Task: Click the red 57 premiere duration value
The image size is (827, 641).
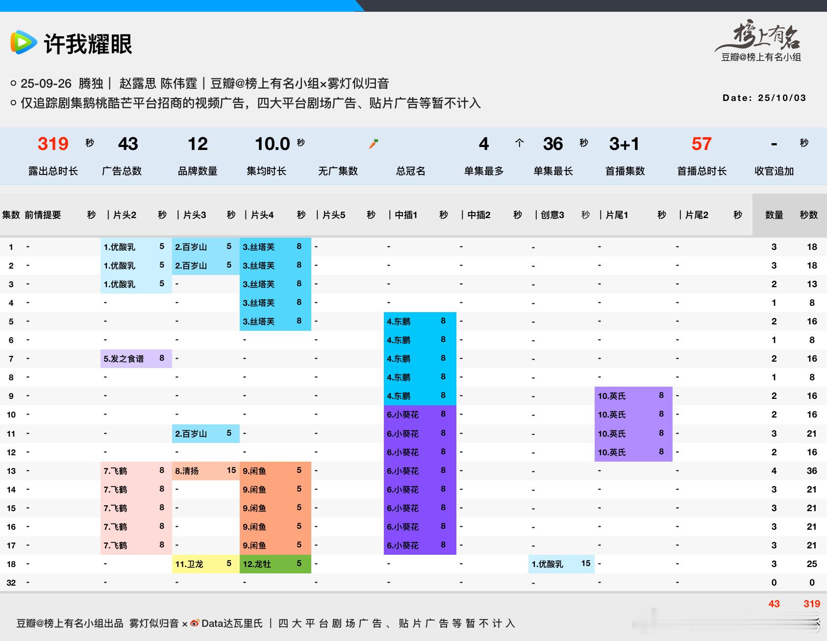Action: [x=702, y=144]
